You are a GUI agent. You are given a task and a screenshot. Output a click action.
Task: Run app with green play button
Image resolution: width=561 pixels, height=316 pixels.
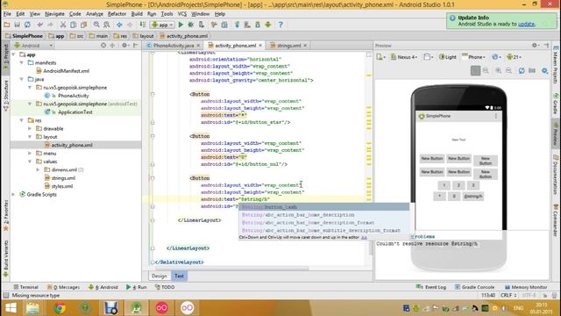pyautogui.click(x=181, y=25)
